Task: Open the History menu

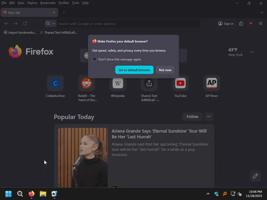Action: click(32, 3)
